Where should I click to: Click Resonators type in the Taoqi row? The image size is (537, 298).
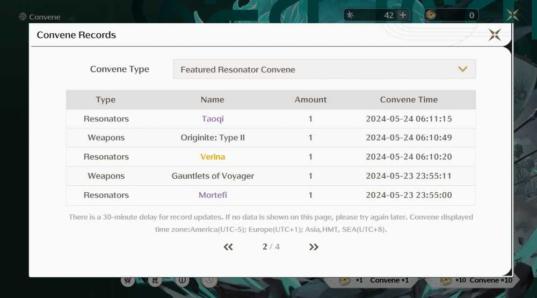click(x=106, y=119)
